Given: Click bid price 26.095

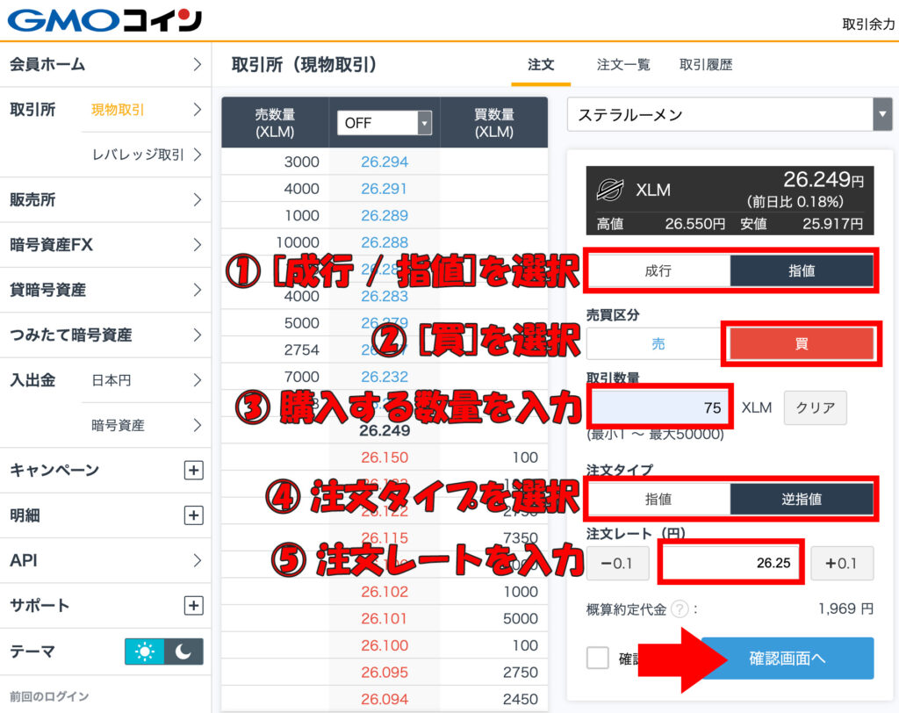Looking at the screenshot, I should click(385, 673).
